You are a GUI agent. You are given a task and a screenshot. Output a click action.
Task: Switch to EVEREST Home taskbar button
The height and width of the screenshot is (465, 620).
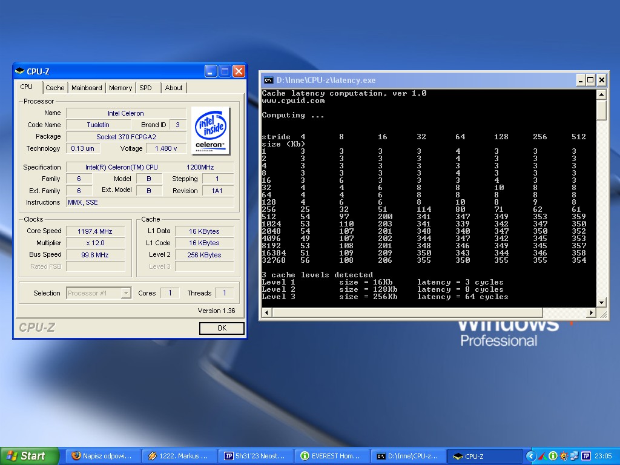point(332,456)
